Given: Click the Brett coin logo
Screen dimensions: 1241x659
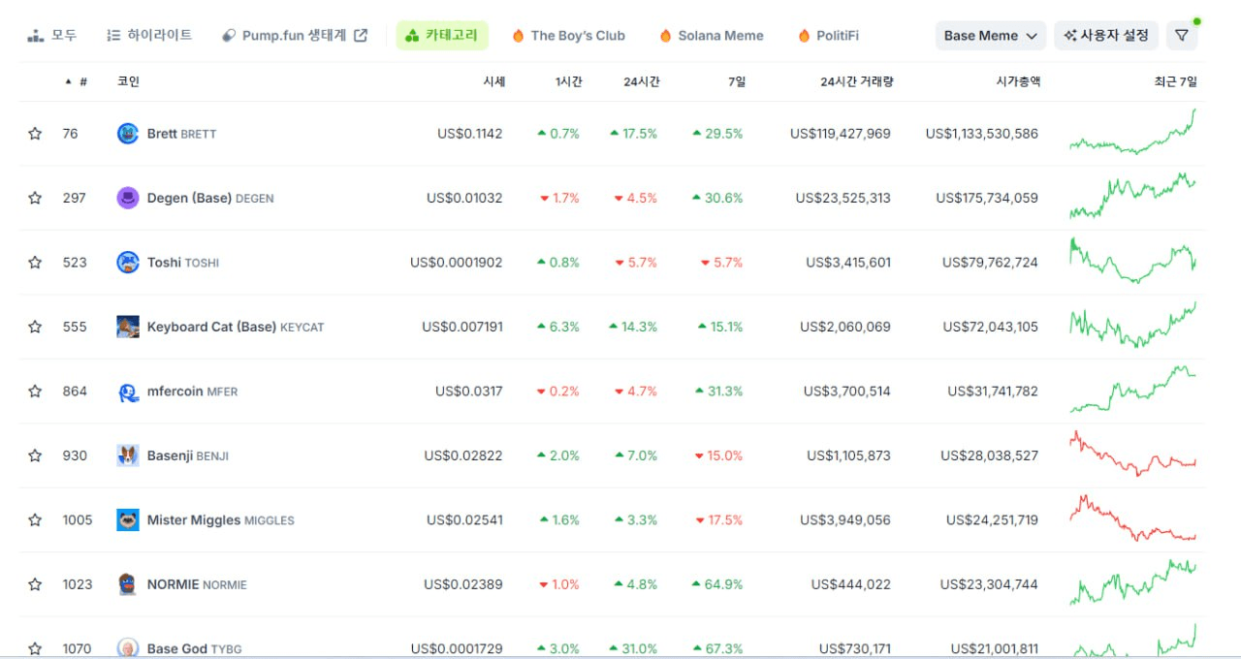Looking at the screenshot, I should pos(128,134).
